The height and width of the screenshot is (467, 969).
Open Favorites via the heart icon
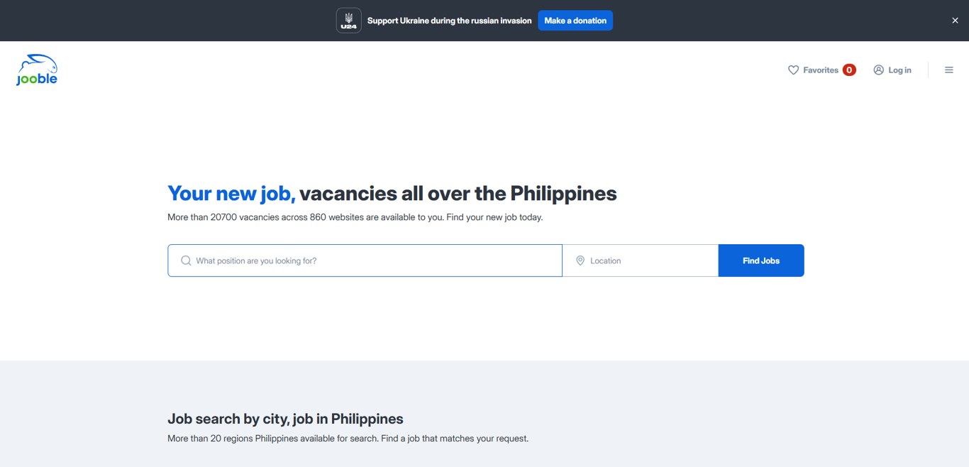pyautogui.click(x=794, y=70)
